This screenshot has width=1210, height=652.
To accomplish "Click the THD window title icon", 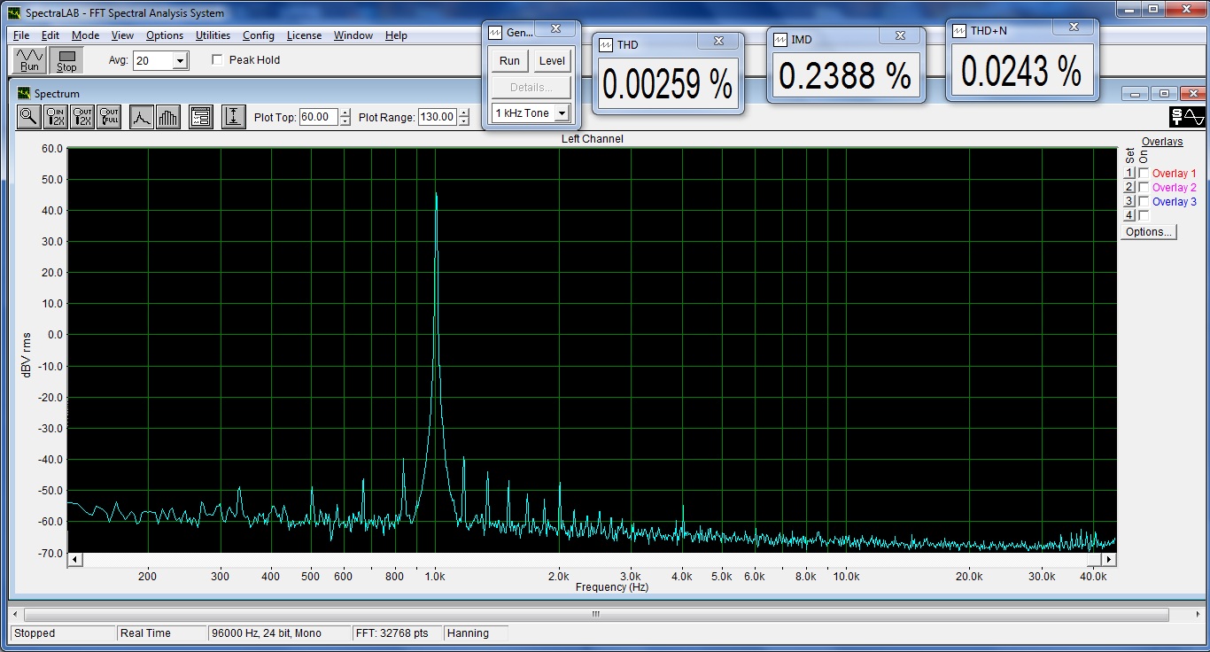I will click(607, 44).
